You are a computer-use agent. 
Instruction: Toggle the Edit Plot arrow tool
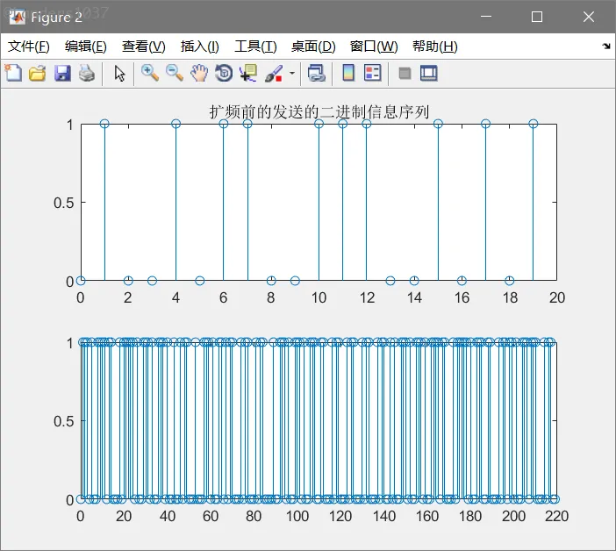coord(120,74)
